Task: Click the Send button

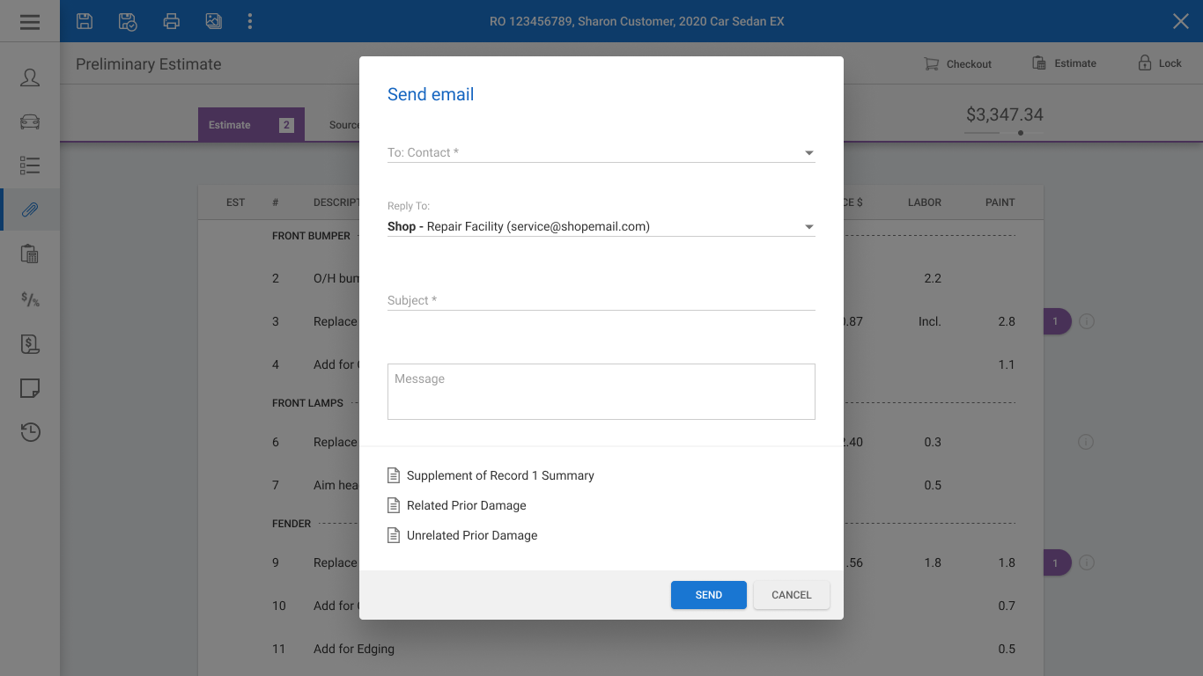Action: point(709,595)
